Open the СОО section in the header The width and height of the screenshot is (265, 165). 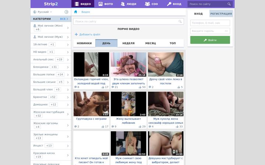[x=151, y=4]
